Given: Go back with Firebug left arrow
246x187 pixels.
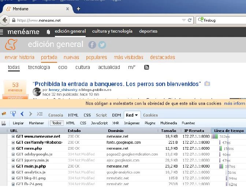Looking at the screenshot, I should [x=22, y=114].
